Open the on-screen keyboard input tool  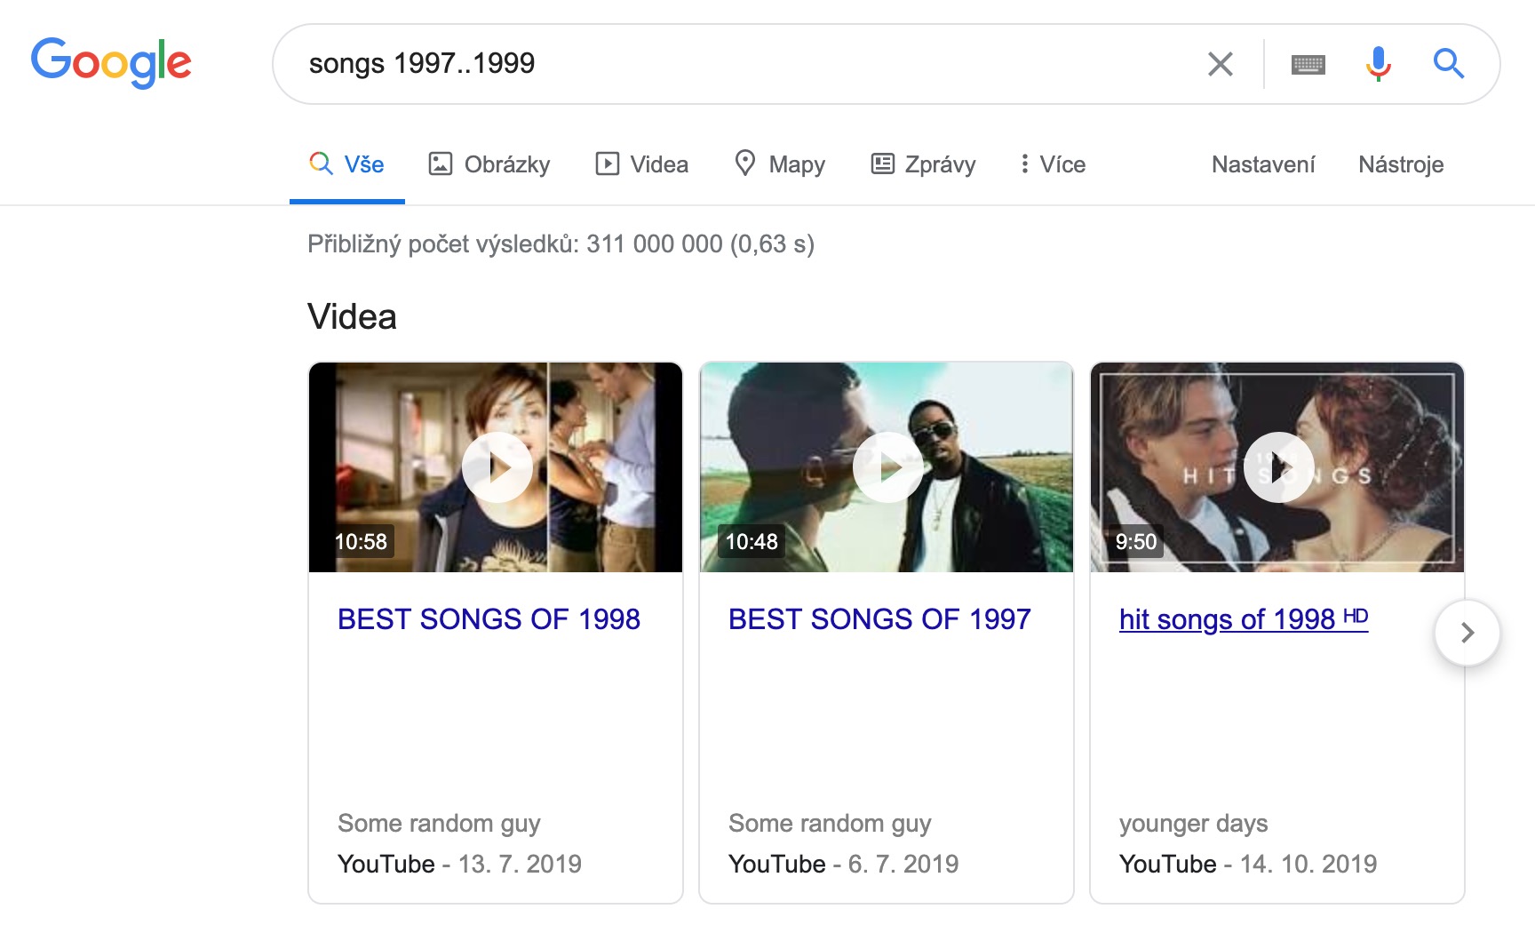point(1308,64)
